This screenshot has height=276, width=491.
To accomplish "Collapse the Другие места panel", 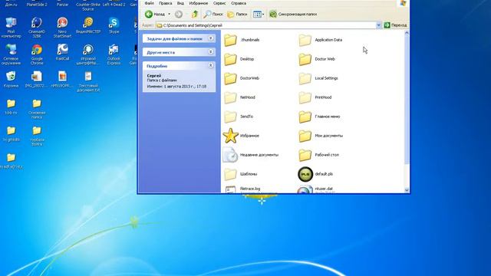I will coord(211,52).
